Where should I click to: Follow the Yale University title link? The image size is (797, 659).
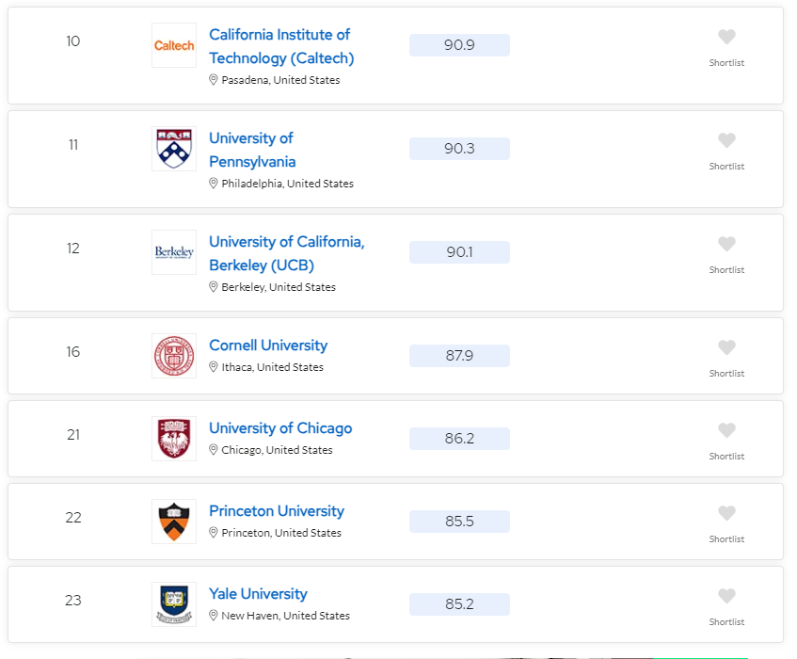tap(258, 594)
